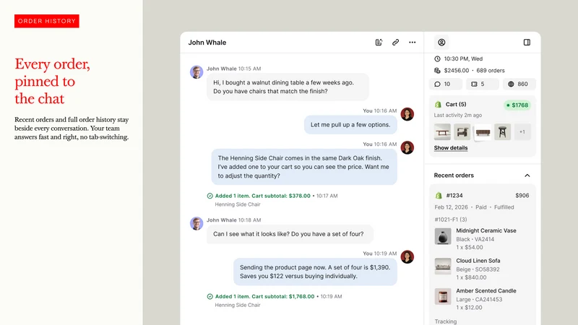Click the '689 orders' stat

(x=491, y=70)
